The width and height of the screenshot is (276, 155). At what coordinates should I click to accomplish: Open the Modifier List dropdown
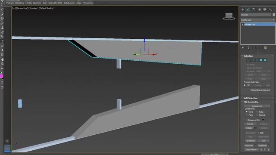pos(258,20)
